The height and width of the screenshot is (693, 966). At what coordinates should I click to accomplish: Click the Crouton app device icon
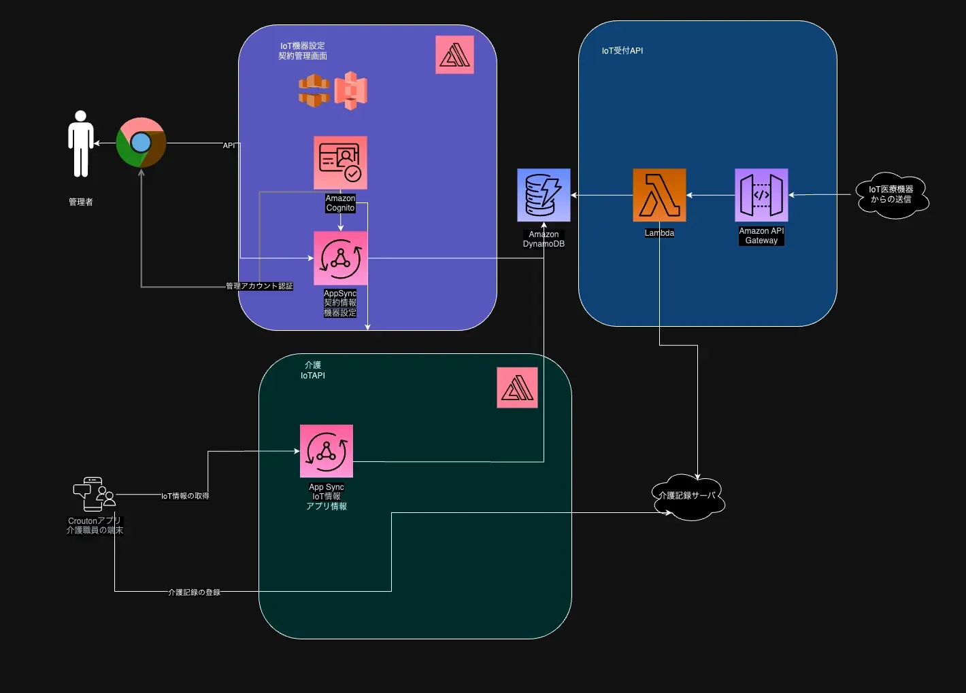(94, 495)
